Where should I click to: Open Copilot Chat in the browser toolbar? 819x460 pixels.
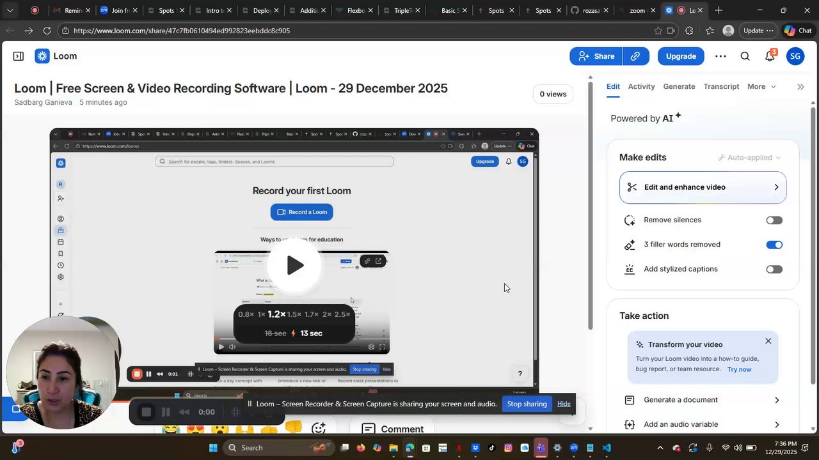(797, 30)
